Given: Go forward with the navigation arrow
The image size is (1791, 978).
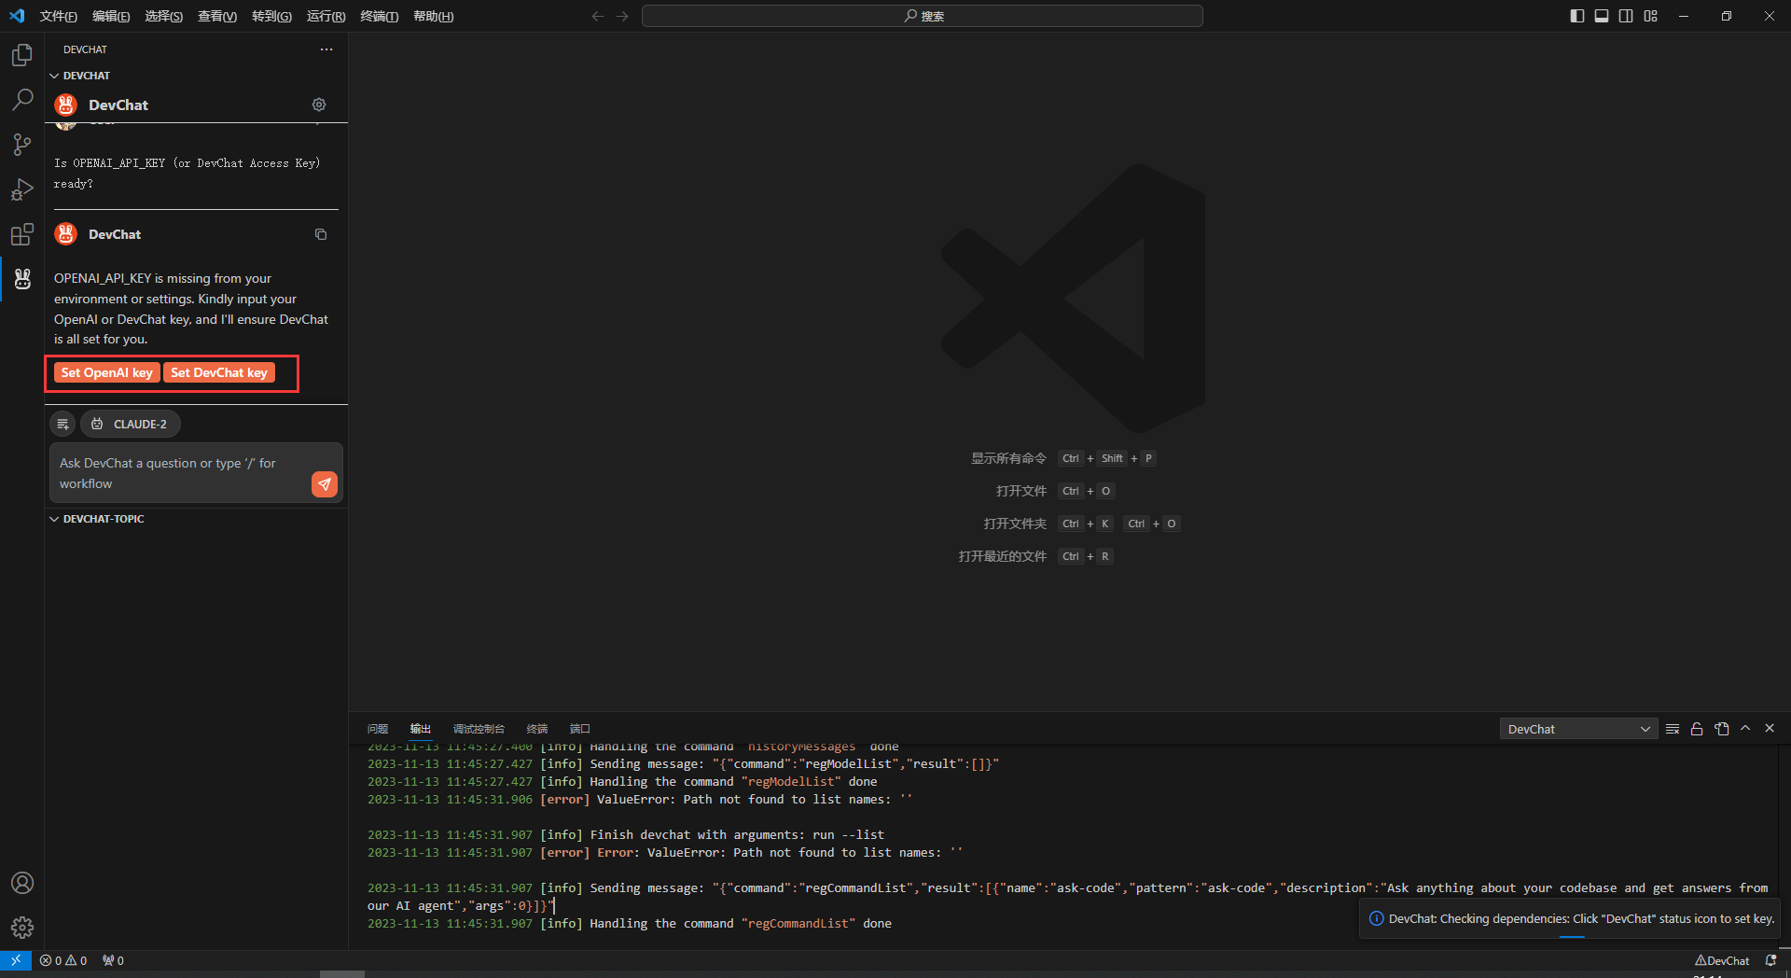Looking at the screenshot, I should click(622, 16).
